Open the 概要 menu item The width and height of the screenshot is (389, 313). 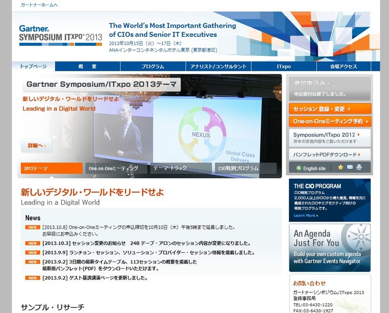pyautogui.click(x=88, y=66)
